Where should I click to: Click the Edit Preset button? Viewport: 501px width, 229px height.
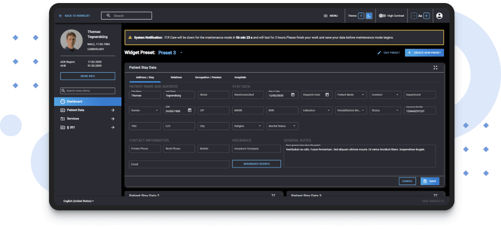point(389,52)
